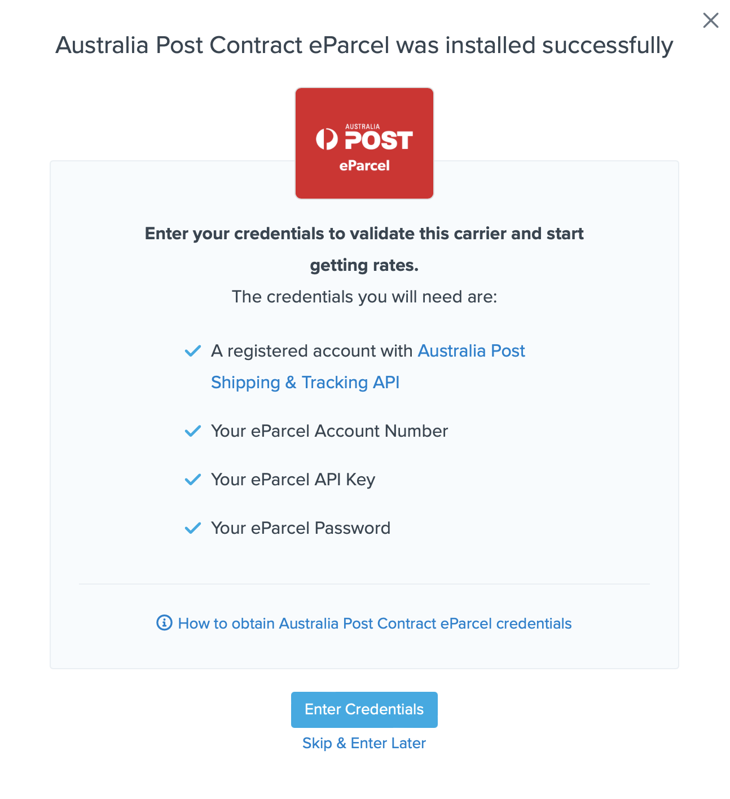
Task: Click the divider line above help link
Action: [364, 584]
